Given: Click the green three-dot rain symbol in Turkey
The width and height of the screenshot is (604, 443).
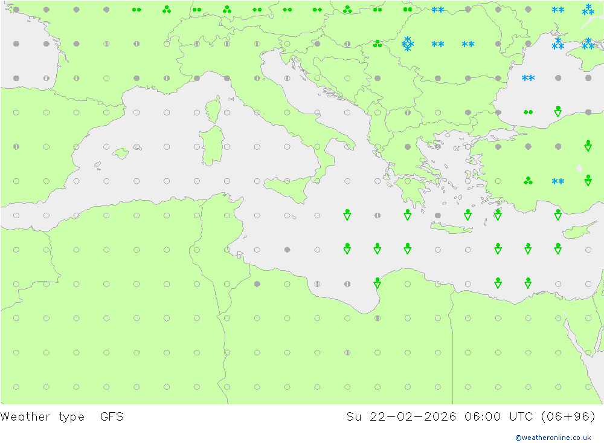Looking at the screenshot, I should [x=528, y=181].
